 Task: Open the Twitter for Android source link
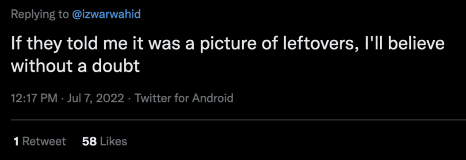point(184,98)
